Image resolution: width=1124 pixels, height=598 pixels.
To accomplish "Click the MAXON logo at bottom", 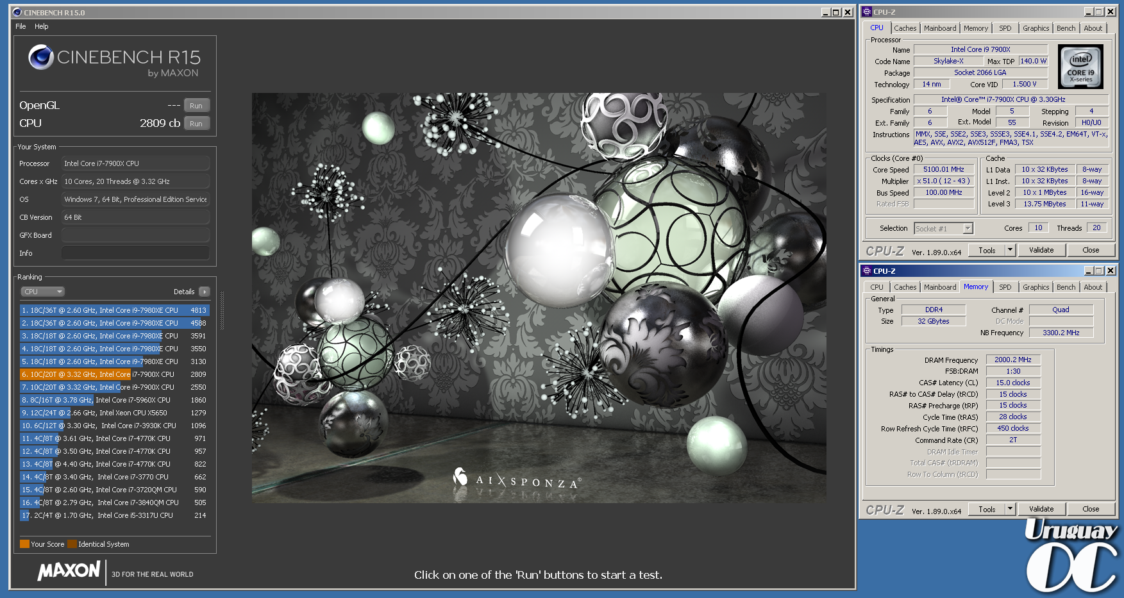I will pyautogui.click(x=69, y=570).
